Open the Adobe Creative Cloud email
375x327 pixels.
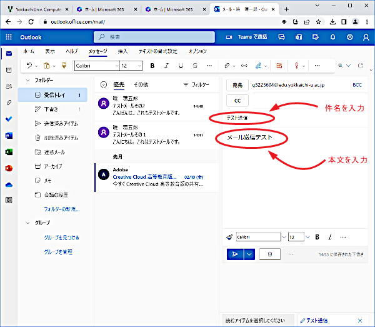[157, 177]
